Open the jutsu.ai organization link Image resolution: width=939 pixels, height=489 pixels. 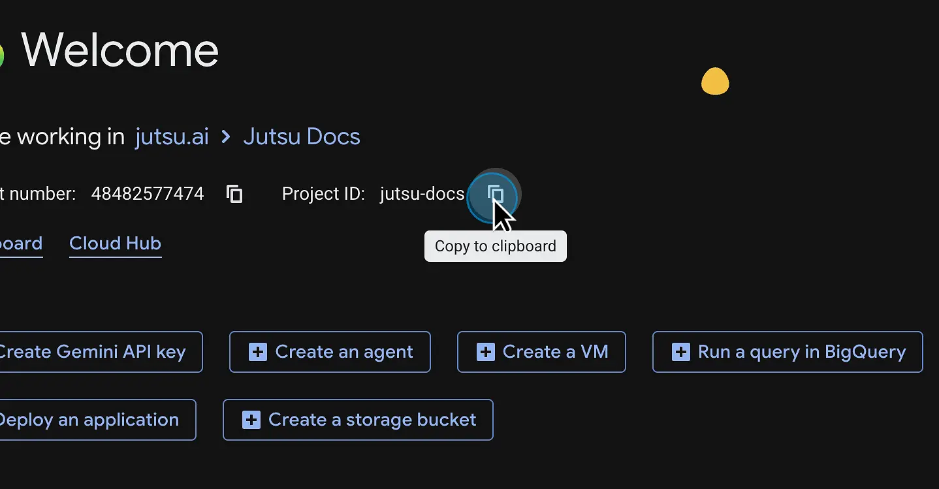(x=172, y=136)
